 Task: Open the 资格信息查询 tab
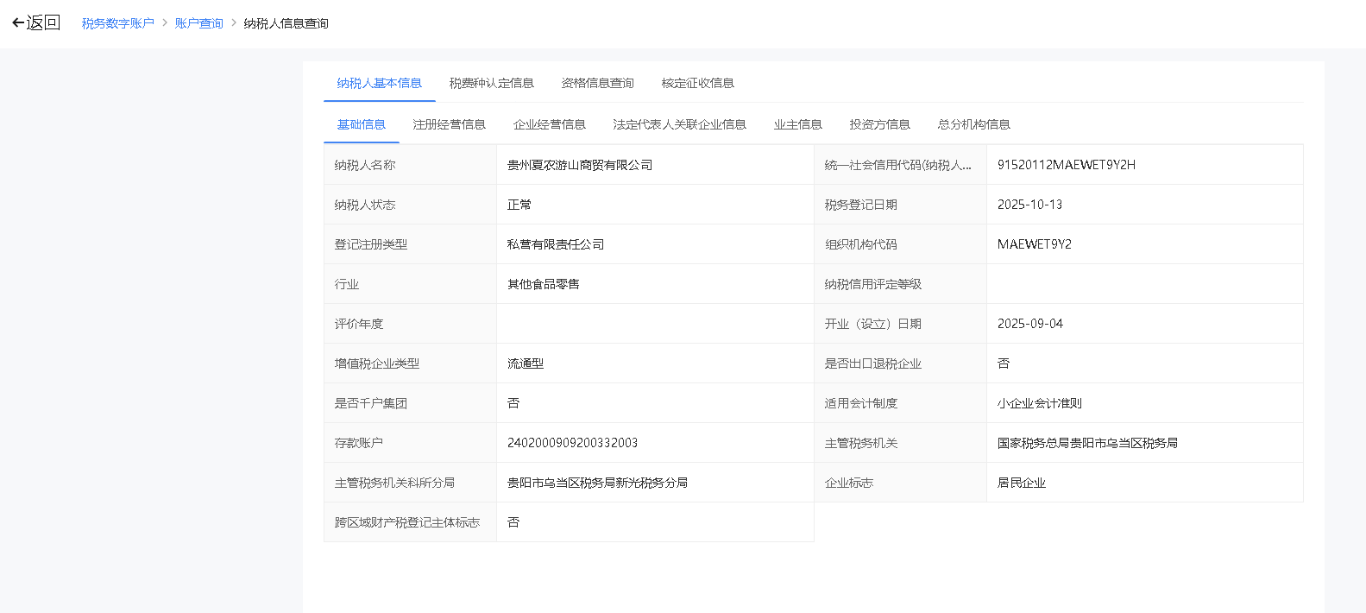point(597,83)
